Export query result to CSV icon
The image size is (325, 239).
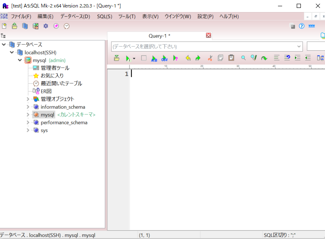click(164, 58)
